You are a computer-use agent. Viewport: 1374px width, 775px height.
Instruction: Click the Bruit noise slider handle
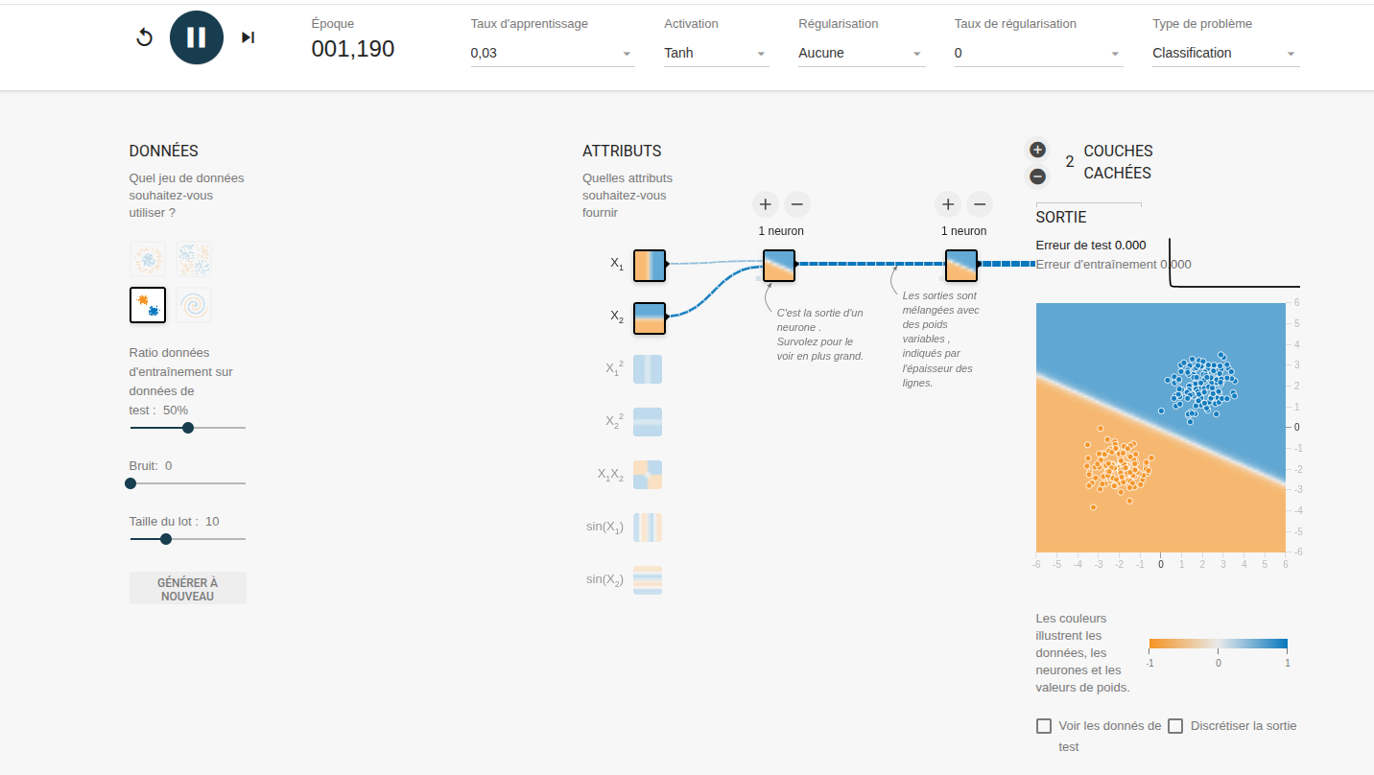(x=130, y=483)
